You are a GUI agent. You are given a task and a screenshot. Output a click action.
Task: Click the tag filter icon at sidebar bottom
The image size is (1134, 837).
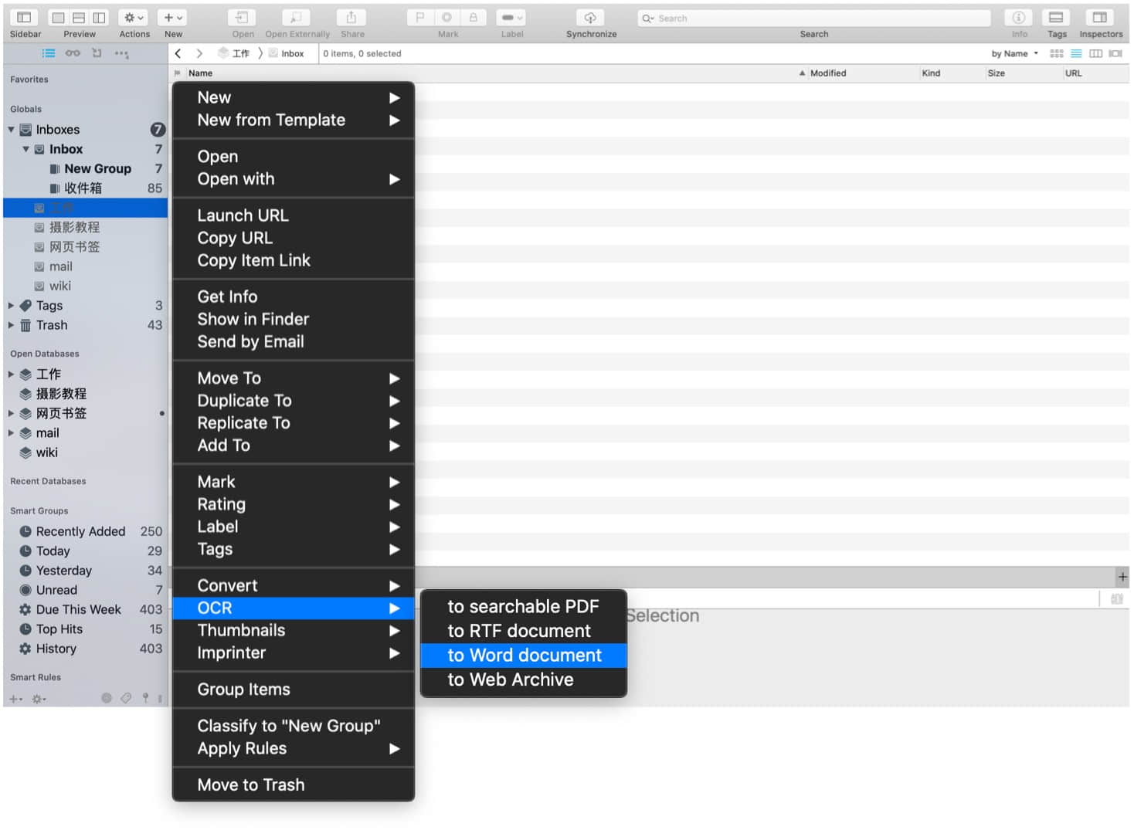[126, 698]
